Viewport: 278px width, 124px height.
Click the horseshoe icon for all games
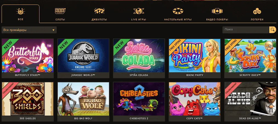tap(21, 11)
